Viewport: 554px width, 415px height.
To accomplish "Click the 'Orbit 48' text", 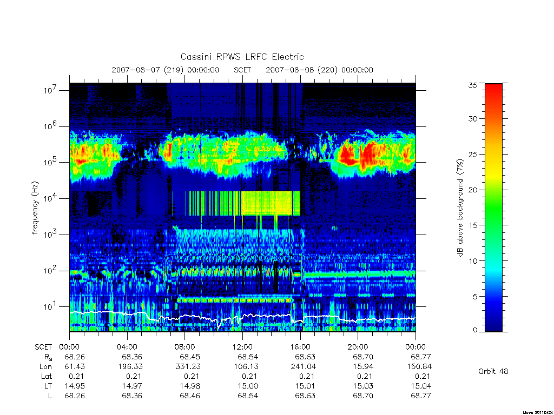I will point(493,371).
